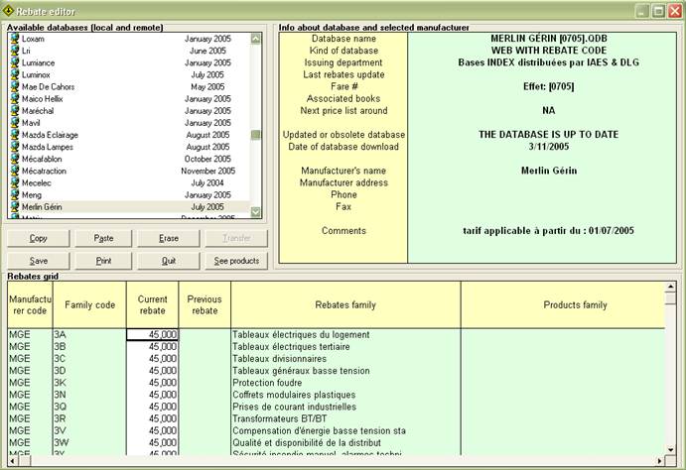
Task: Click the Save button
Action: (38, 261)
